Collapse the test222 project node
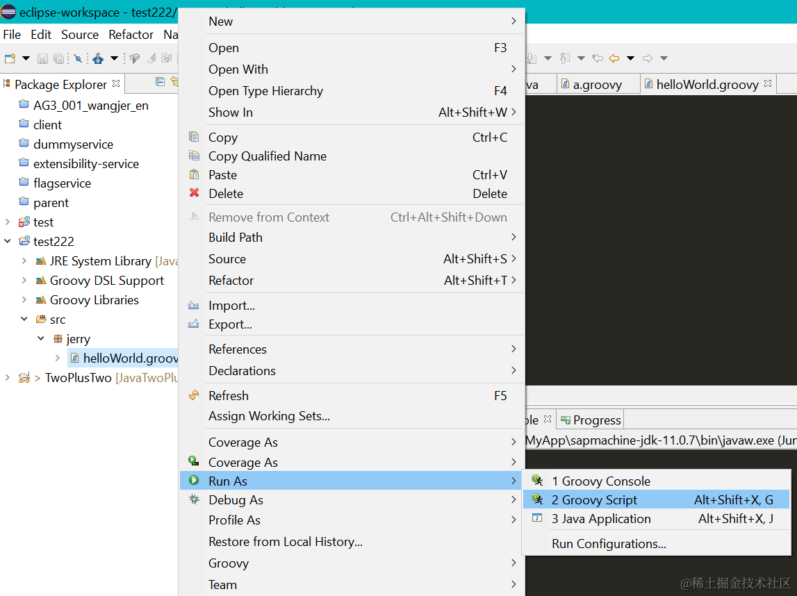This screenshot has height=596, width=797. [x=8, y=241]
